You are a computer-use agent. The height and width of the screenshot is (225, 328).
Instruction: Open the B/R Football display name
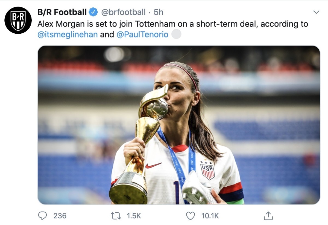[x=62, y=12]
